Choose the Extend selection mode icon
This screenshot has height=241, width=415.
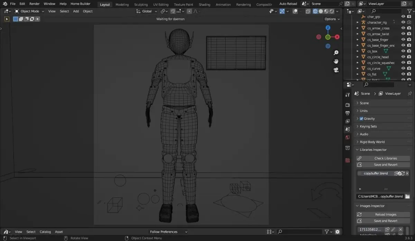[21, 19]
